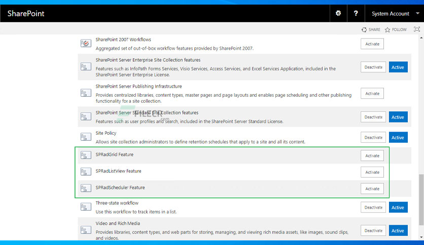Select the 'Video and Rich Media' title
The height and width of the screenshot is (245, 424).
(118, 223)
